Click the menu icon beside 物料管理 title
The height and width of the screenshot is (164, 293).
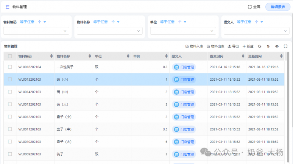point(7,7)
